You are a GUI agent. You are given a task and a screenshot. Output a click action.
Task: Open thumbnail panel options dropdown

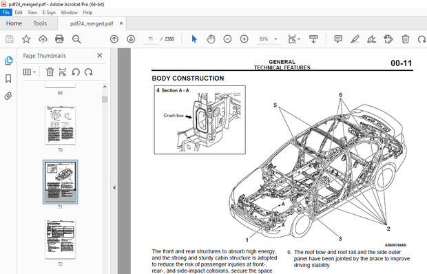pos(30,72)
